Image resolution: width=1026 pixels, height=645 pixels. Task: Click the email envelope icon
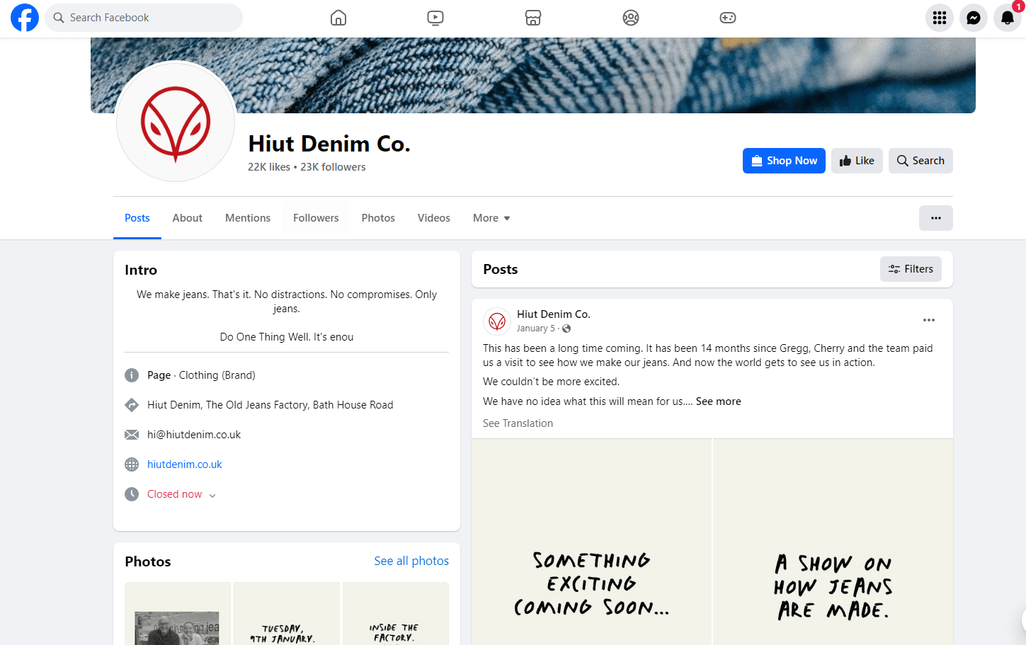[x=132, y=435]
